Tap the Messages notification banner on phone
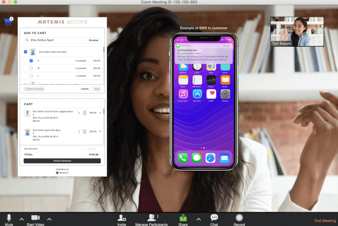 (204, 53)
